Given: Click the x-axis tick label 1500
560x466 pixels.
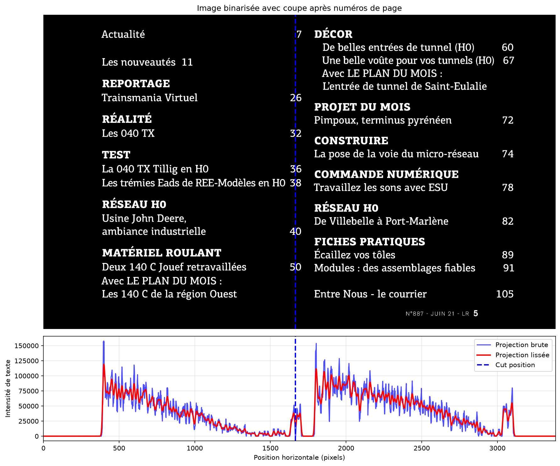Looking at the screenshot, I should point(271,448).
